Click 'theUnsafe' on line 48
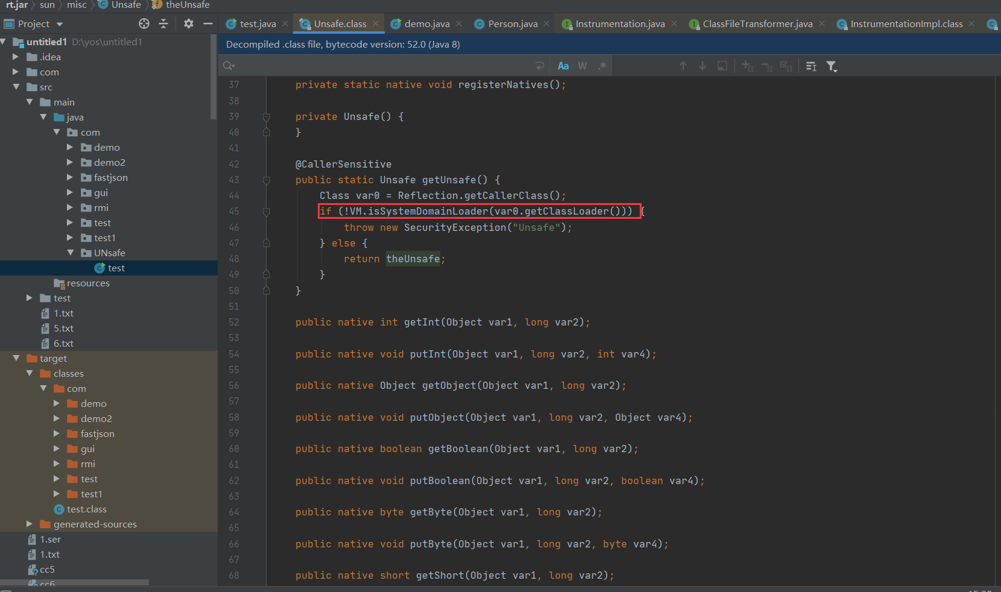Image resolution: width=1001 pixels, height=592 pixels. tap(413, 259)
